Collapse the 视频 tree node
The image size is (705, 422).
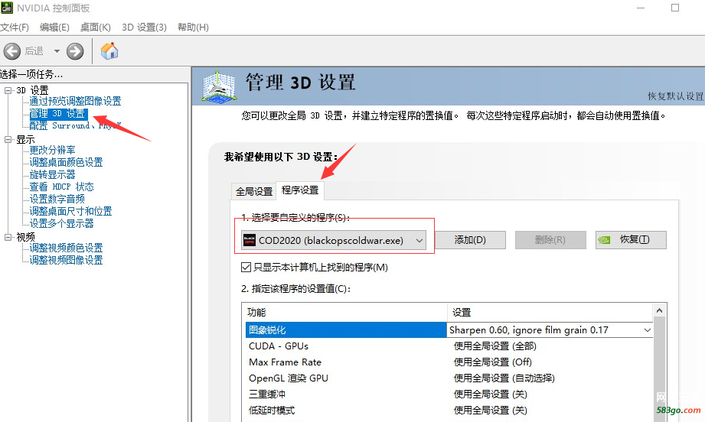click(x=8, y=236)
